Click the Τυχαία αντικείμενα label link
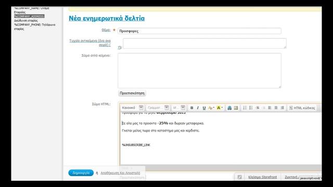 pos(90,43)
